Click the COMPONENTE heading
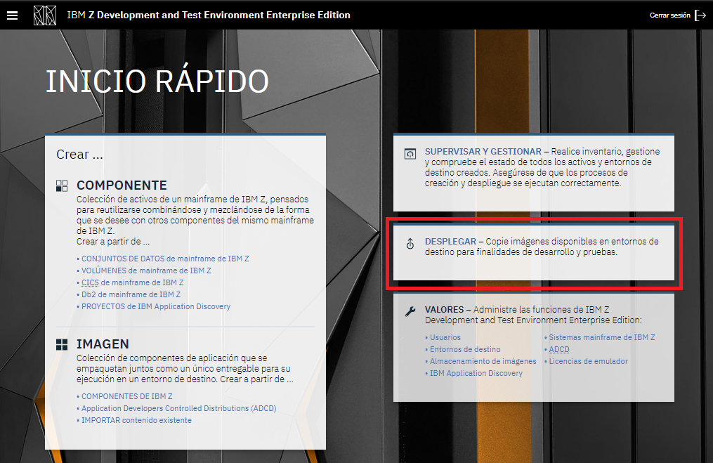Image resolution: width=713 pixels, height=463 pixels. click(x=122, y=185)
